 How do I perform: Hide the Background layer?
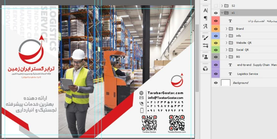pos(216,83)
